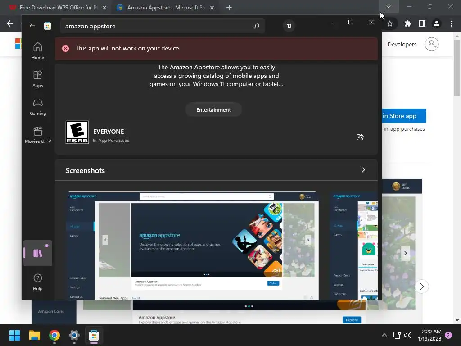Open first Amazon Appstore screenshot thumbnail
The image size is (461, 346).
pos(193,246)
